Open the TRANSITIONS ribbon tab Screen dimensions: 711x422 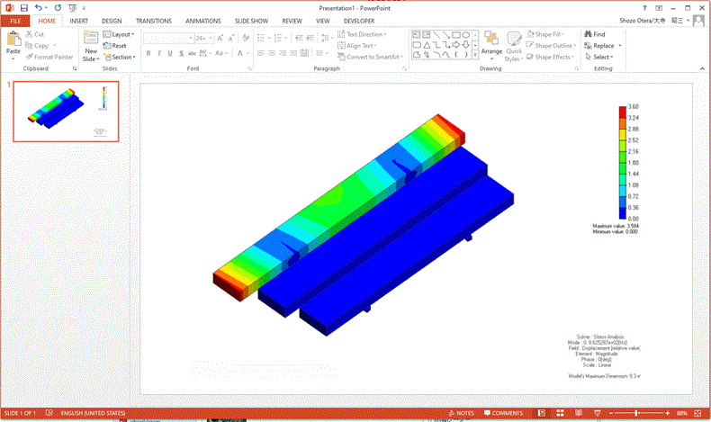154,20
